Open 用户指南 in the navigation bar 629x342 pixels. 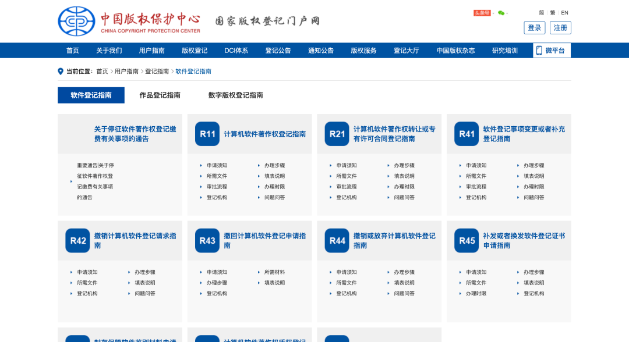(x=151, y=51)
